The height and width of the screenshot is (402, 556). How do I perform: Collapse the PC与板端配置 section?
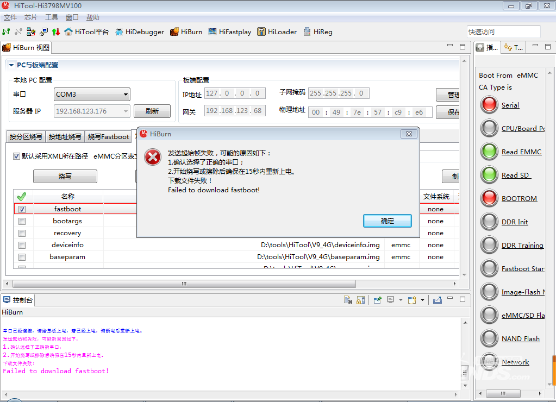[11, 65]
